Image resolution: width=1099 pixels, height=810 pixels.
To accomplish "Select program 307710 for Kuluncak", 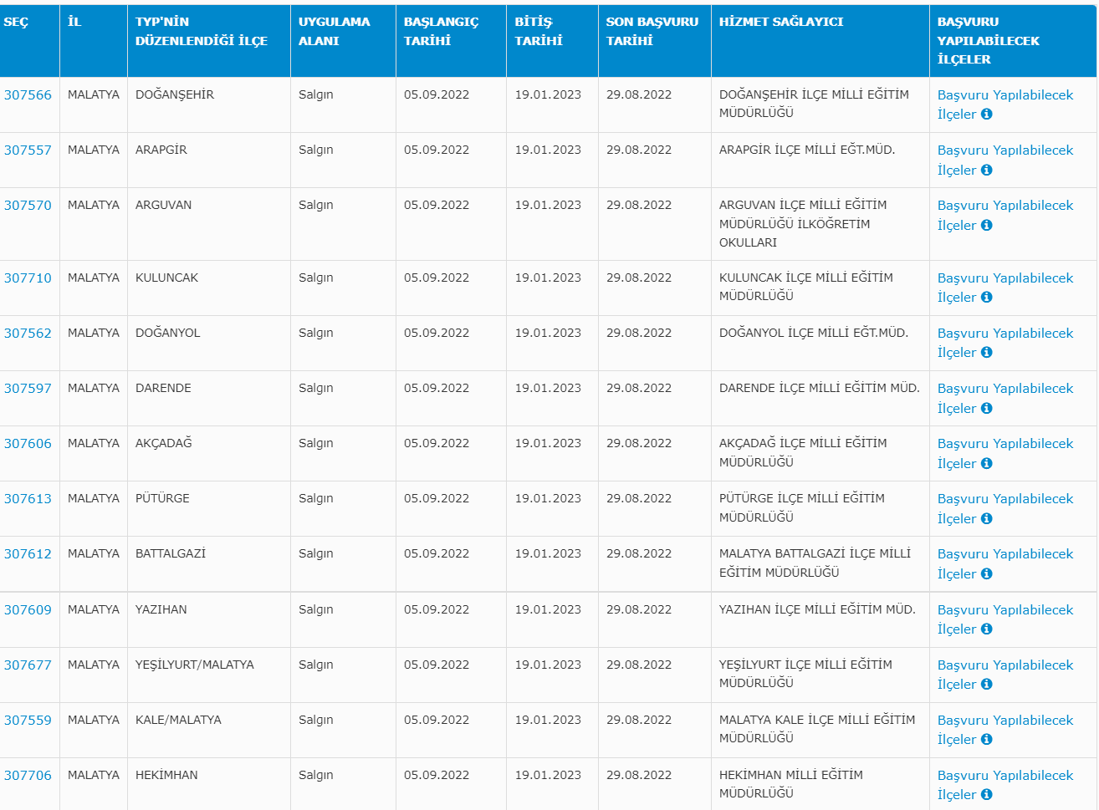I will pyautogui.click(x=28, y=278).
